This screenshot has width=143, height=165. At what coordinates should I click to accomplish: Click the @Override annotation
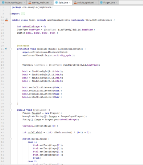pyautogui.click(x=23, y=46)
